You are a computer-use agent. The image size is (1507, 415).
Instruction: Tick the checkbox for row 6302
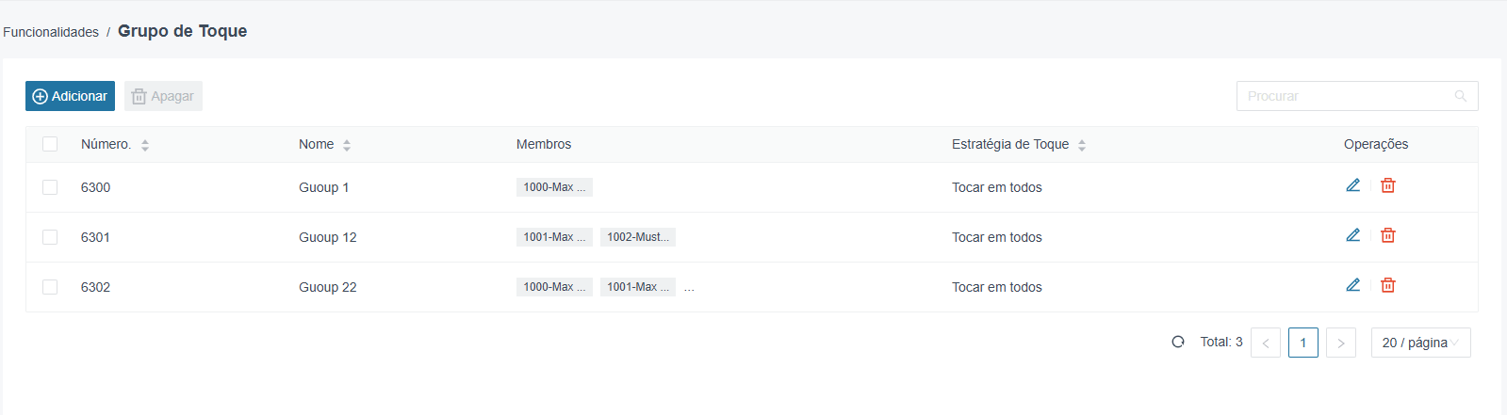[x=50, y=287]
